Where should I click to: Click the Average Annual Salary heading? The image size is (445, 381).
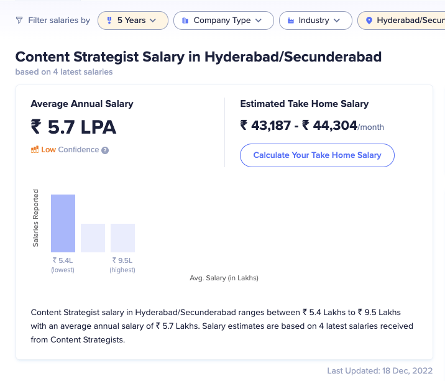(82, 104)
